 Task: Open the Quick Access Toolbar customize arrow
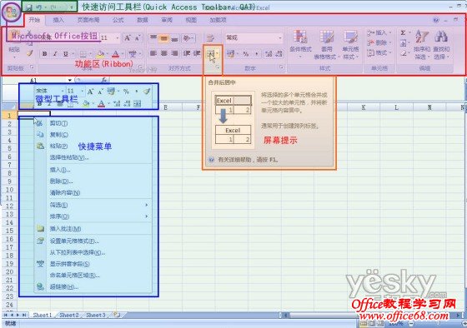tap(72, 7)
